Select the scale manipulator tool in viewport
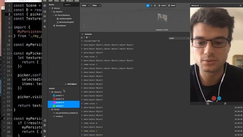The width and height of the screenshot is (243, 137). tap(155, 5)
